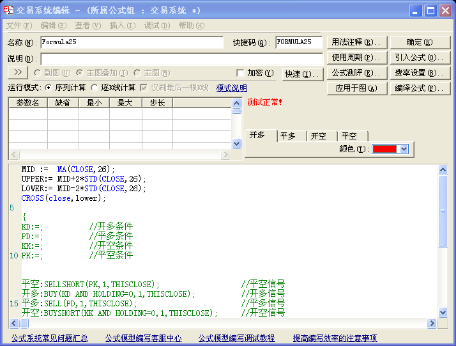Click the 快速(I) button

click(303, 74)
